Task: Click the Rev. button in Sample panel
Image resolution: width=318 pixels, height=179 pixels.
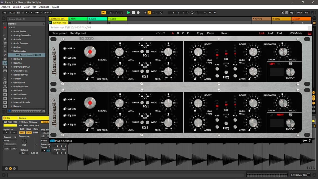Action: coord(36,129)
